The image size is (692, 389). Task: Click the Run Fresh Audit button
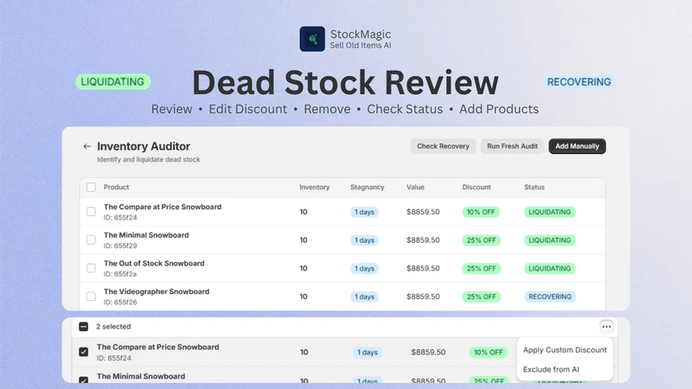[x=512, y=146]
